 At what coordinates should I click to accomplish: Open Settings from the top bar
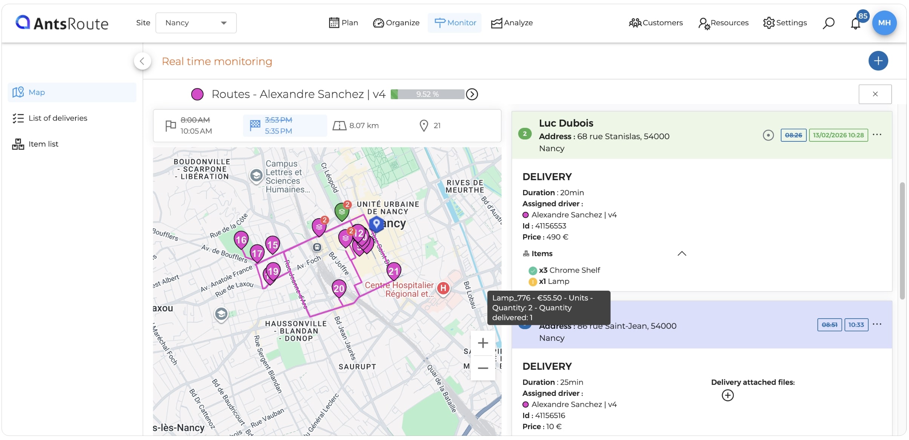click(x=785, y=23)
